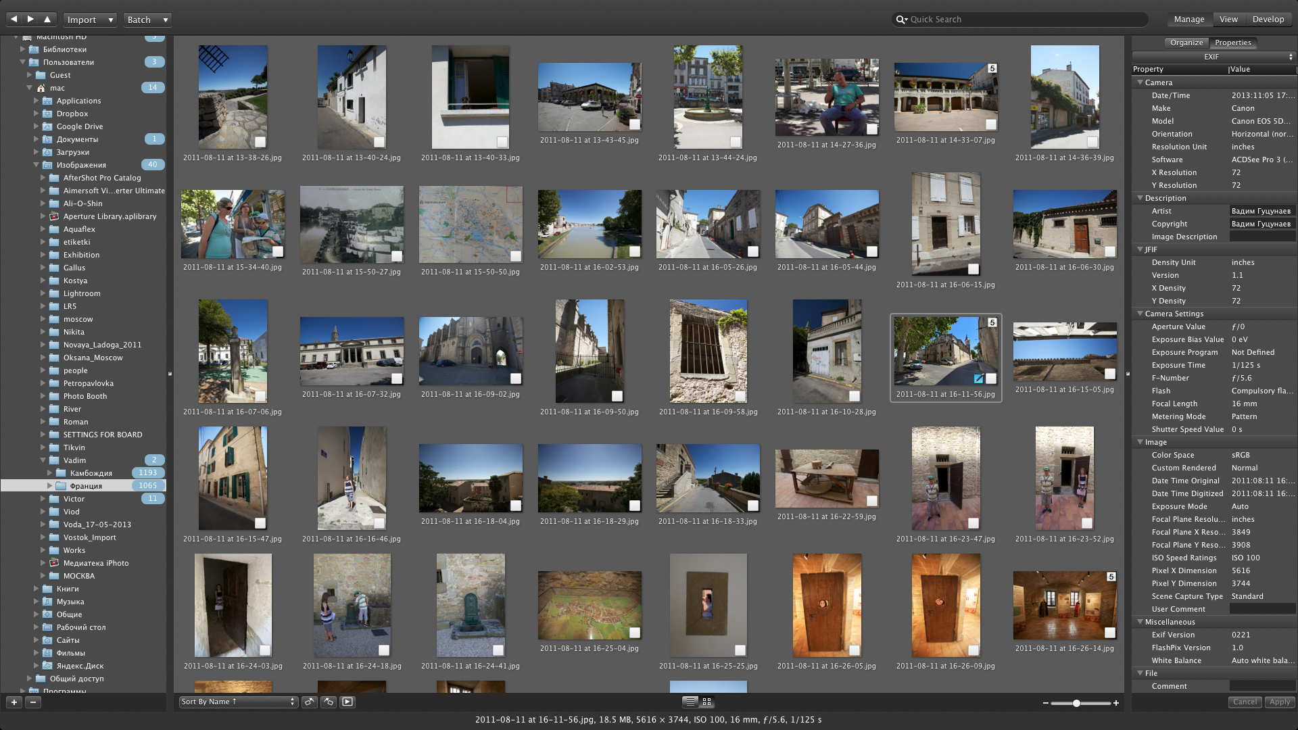Screen dimensions: 1298x730
Task: Tick the checkbox on 2011-08-11 at 16-07-32.jpg
Action: click(397, 379)
